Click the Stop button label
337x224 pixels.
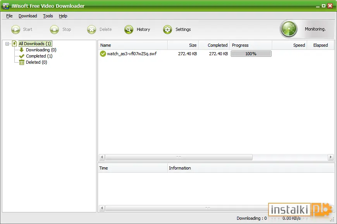click(x=67, y=29)
